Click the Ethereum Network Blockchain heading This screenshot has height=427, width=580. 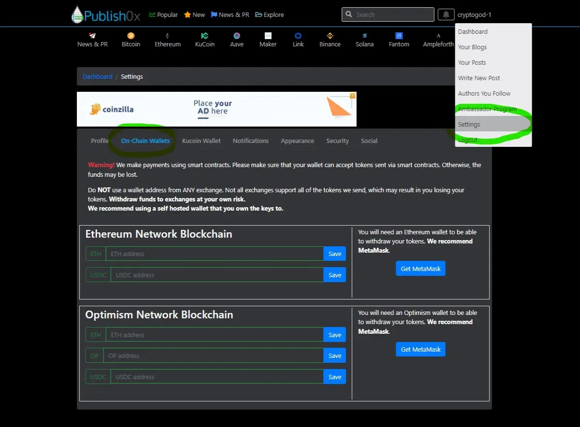coord(159,234)
